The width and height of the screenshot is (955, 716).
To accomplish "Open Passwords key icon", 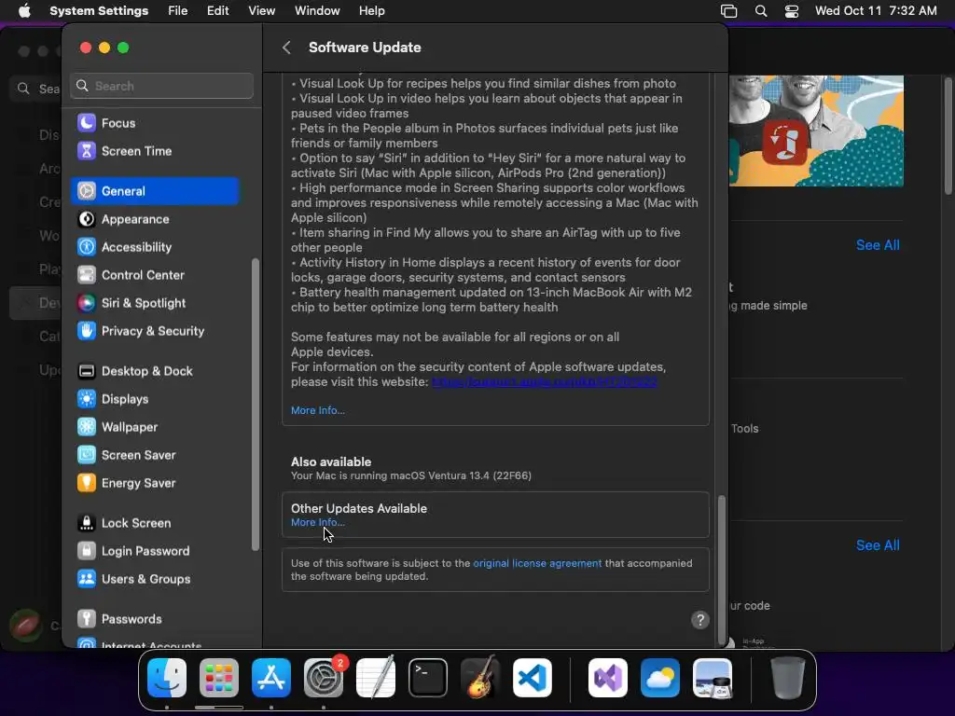I will tap(87, 620).
